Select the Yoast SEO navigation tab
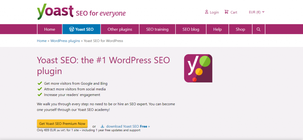This screenshot has height=140, width=303. click(81, 29)
